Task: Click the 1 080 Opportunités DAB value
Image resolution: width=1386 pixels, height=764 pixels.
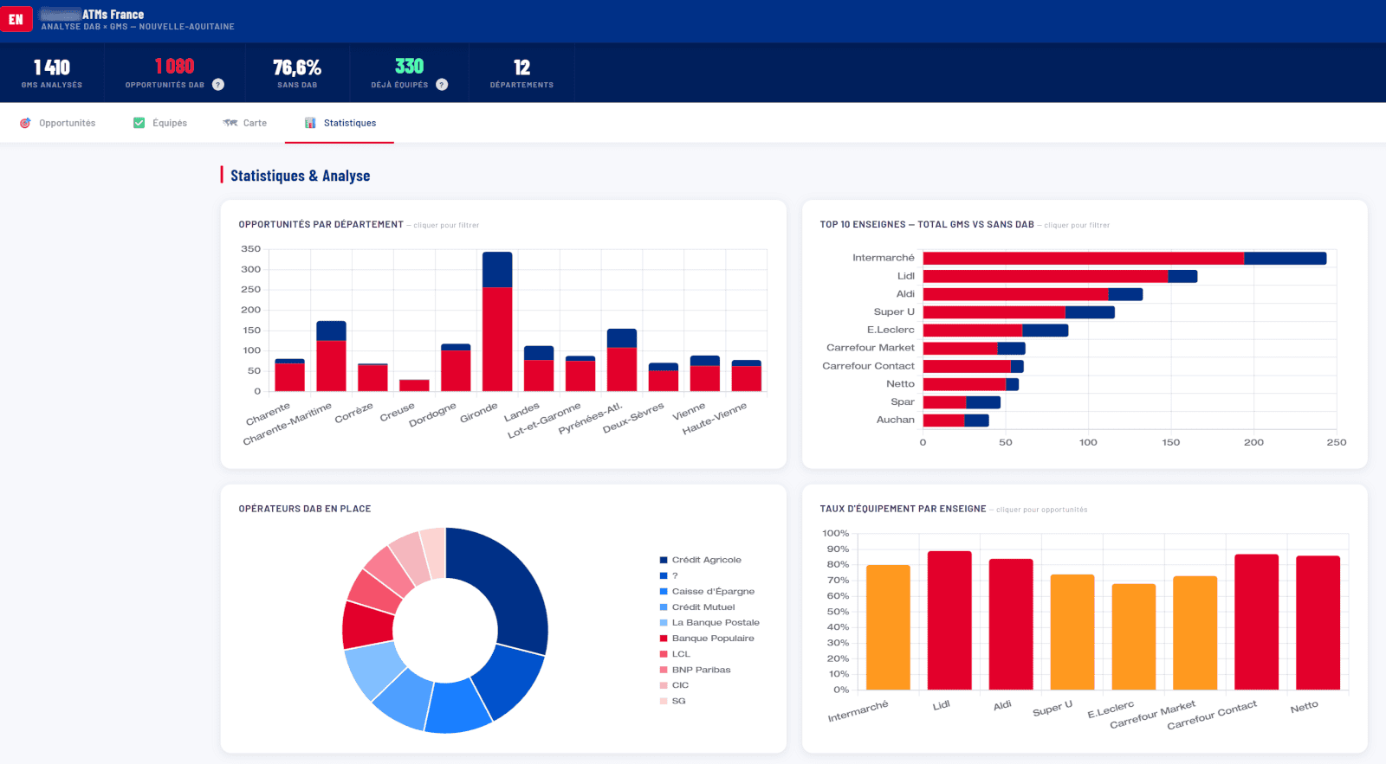Action: [174, 67]
